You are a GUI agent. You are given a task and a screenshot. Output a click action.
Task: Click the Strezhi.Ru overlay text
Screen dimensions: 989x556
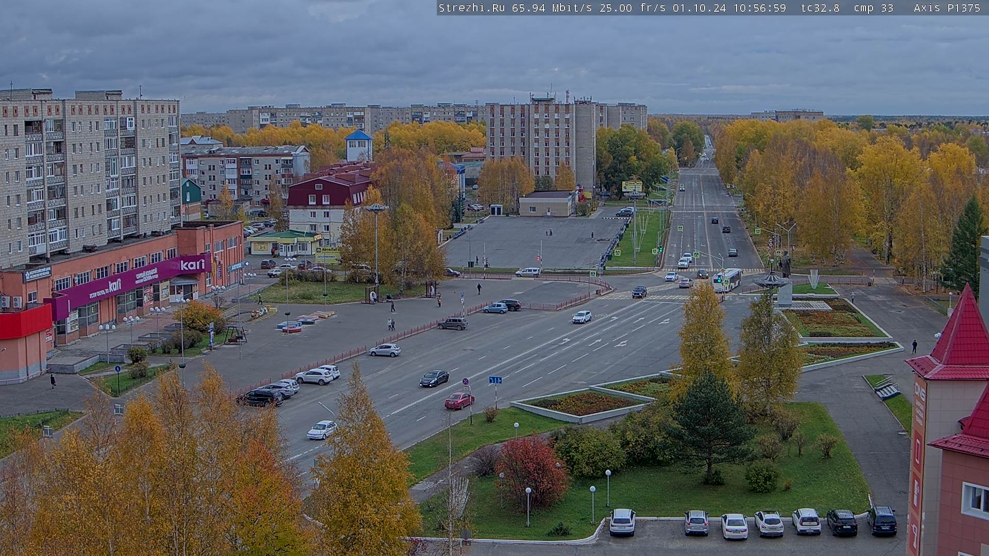point(471,8)
